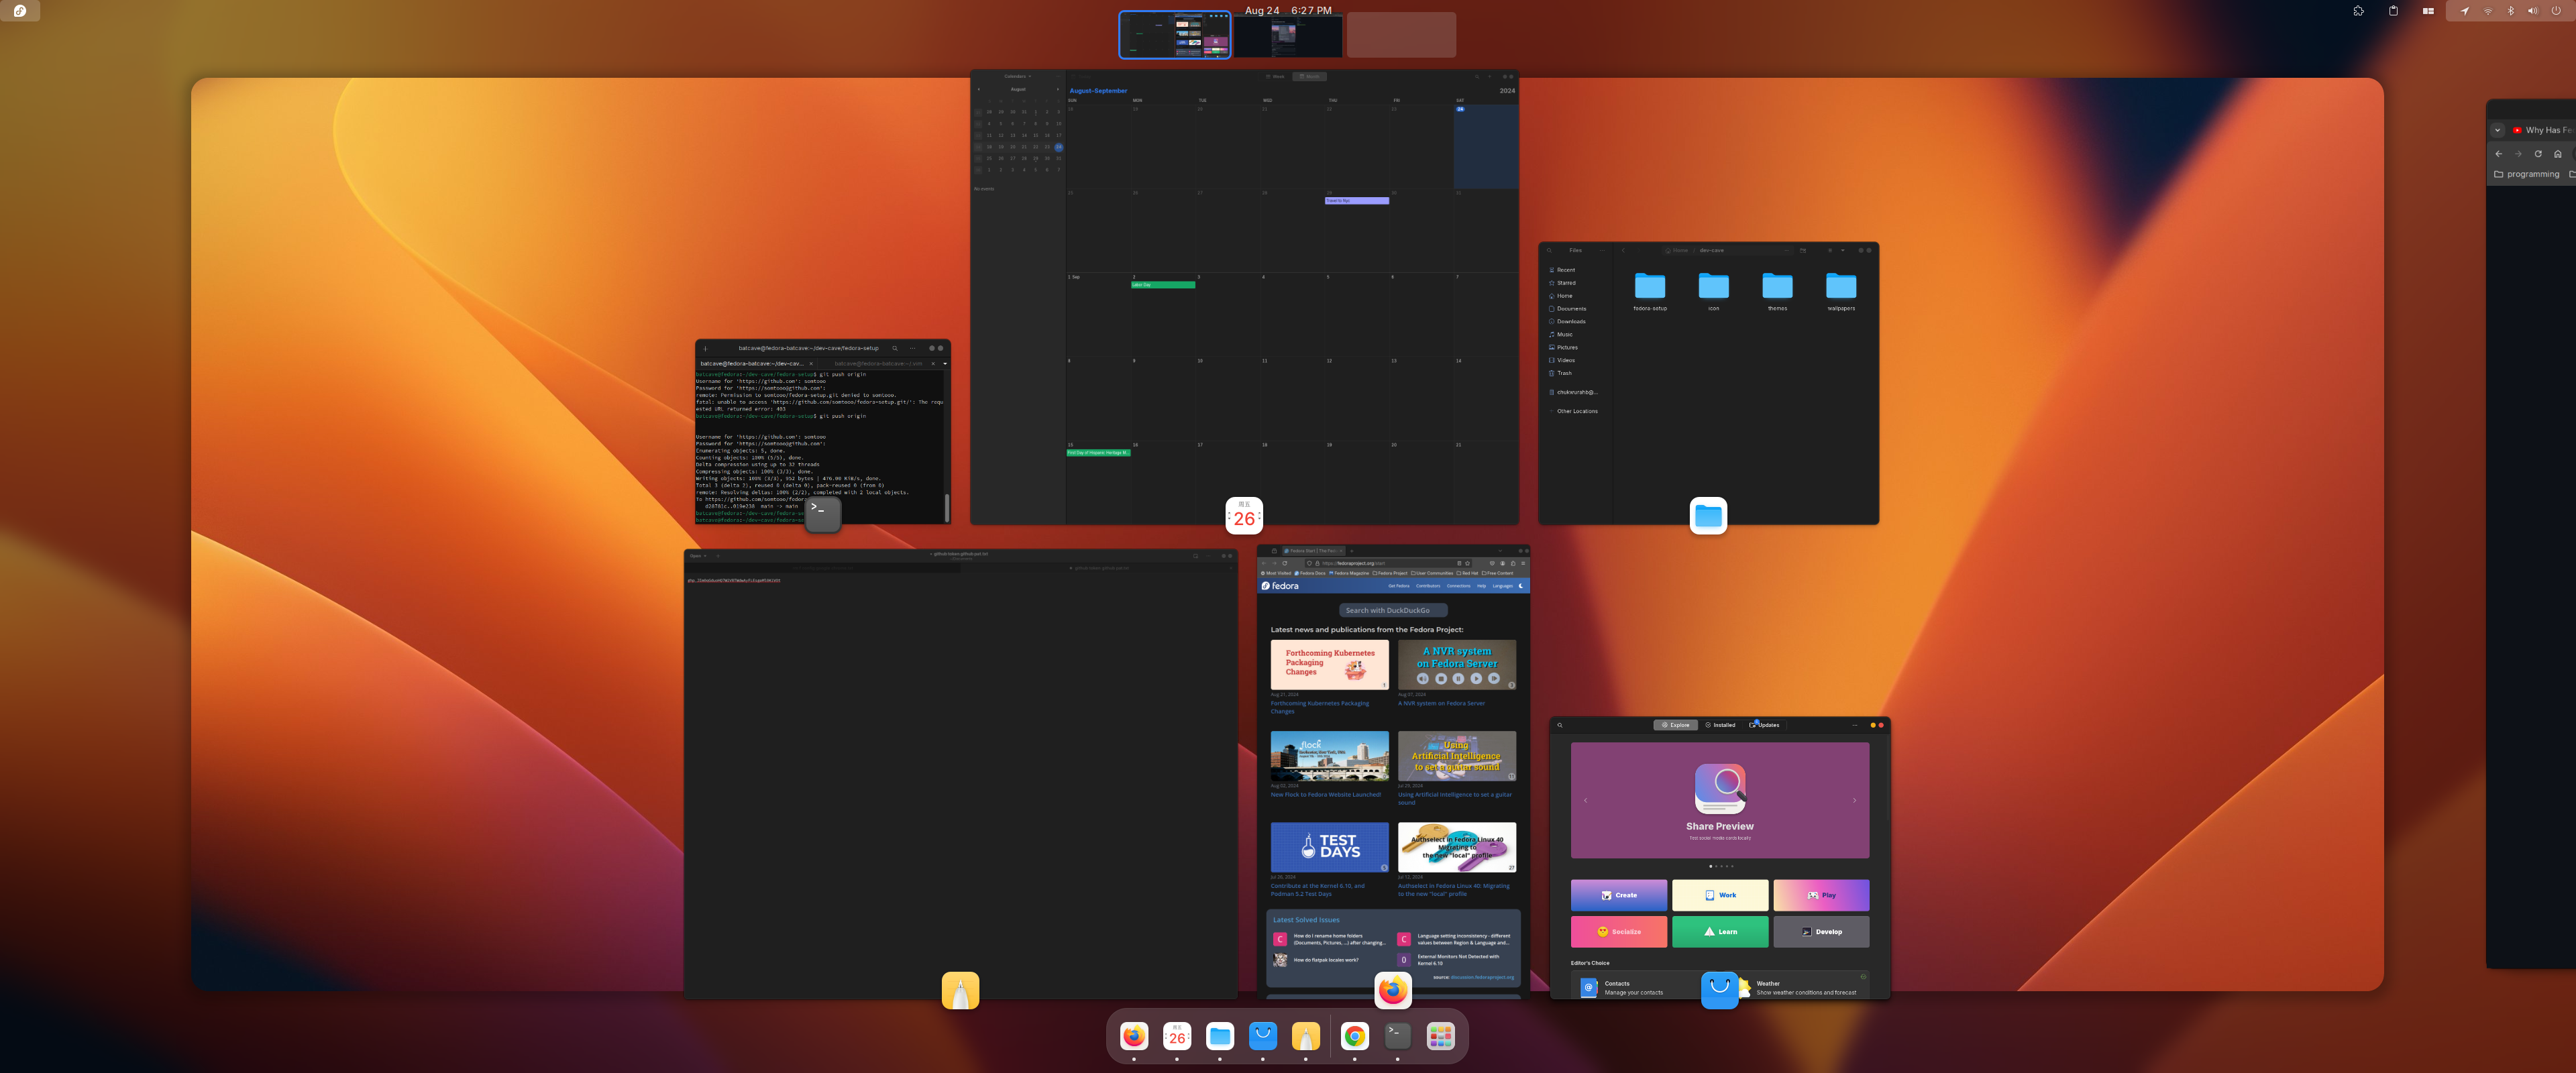Click the power icon in the top bar
The image size is (2576, 1073).
pos(2555,10)
